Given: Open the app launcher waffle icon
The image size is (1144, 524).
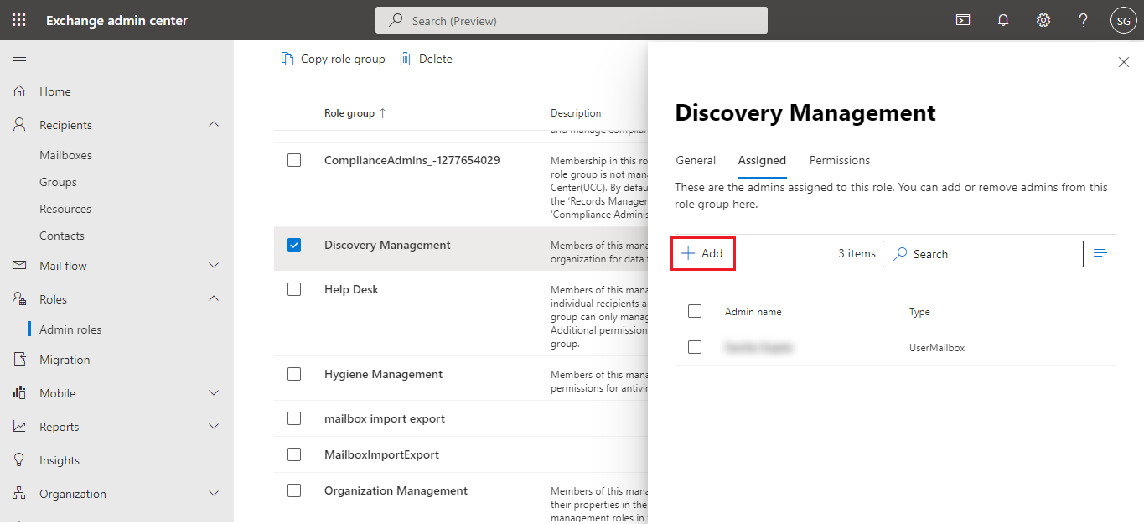Looking at the screenshot, I should 19,20.
